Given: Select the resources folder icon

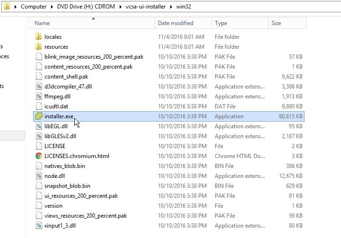Looking at the screenshot, I should tap(39, 47).
